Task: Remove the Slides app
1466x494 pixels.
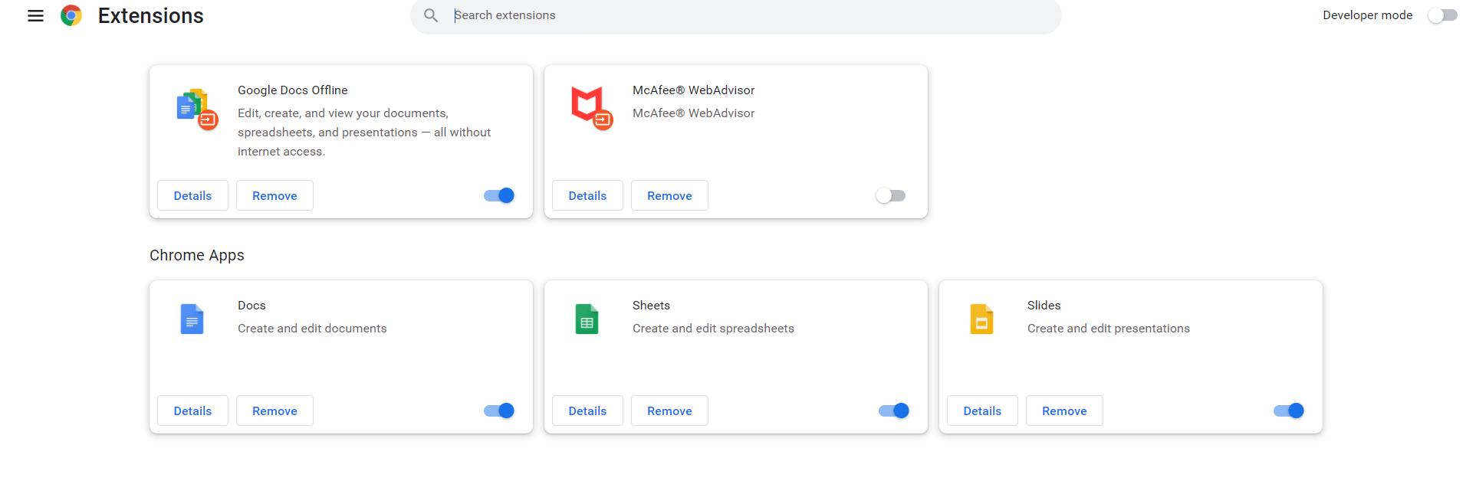Action: tap(1064, 411)
